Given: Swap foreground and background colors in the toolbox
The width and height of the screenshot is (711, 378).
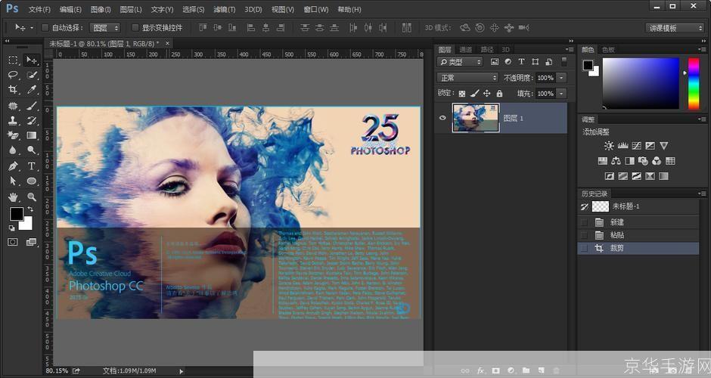Looking at the screenshot, I should [x=30, y=209].
